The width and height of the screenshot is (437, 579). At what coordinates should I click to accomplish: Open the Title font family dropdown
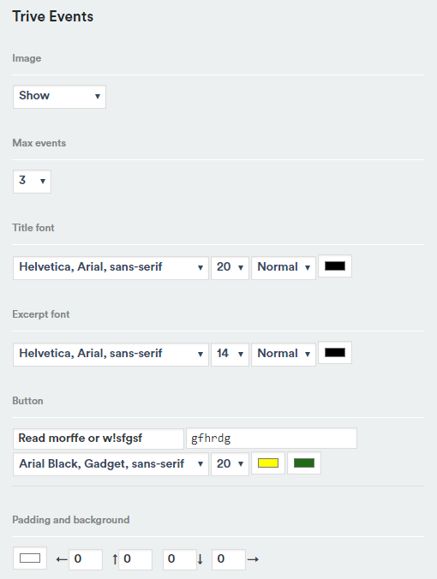111,268
